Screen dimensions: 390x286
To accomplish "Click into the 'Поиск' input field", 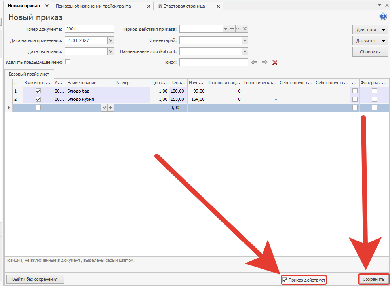I will 214,62.
